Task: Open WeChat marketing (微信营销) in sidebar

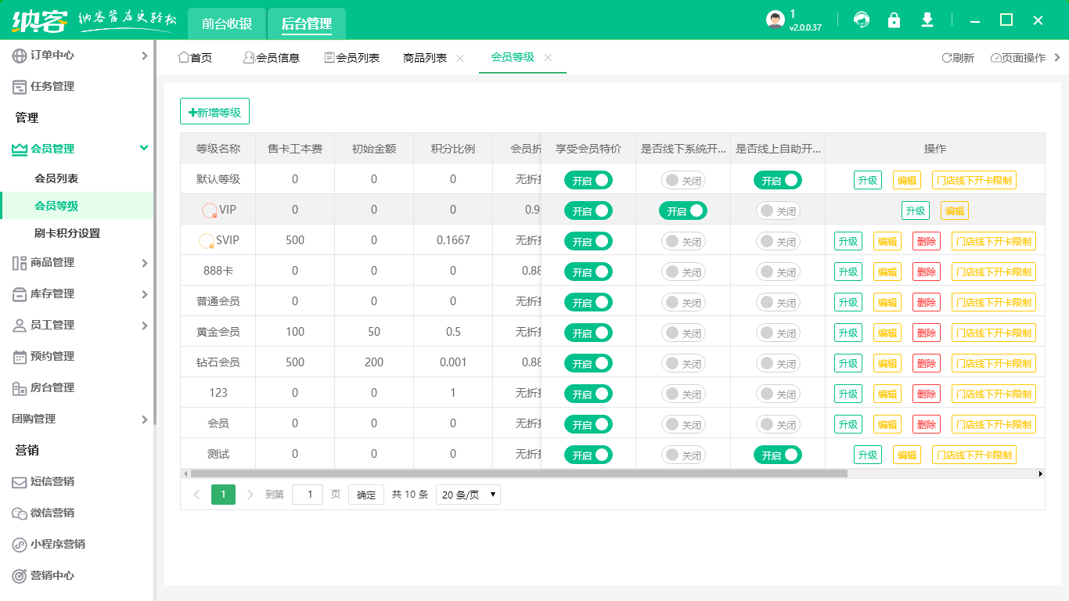Action: coord(52,513)
